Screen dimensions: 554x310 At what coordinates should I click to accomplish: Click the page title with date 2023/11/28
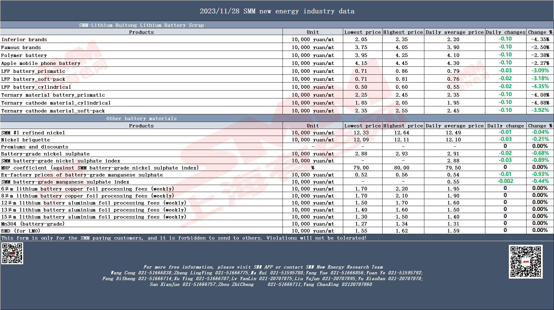pos(277,11)
